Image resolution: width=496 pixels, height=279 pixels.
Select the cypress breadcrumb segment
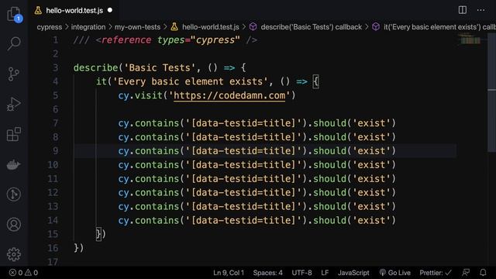click(50, 27)
